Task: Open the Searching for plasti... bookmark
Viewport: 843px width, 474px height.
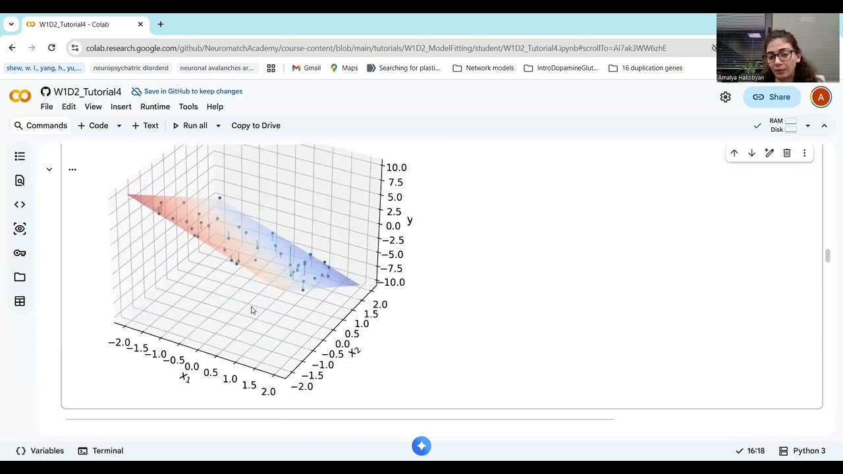Action: (x=403, y=68)
